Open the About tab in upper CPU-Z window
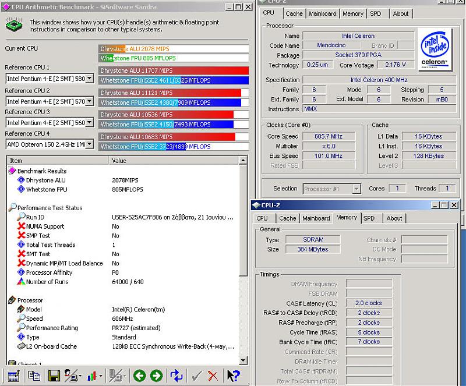 pos(401,13)
